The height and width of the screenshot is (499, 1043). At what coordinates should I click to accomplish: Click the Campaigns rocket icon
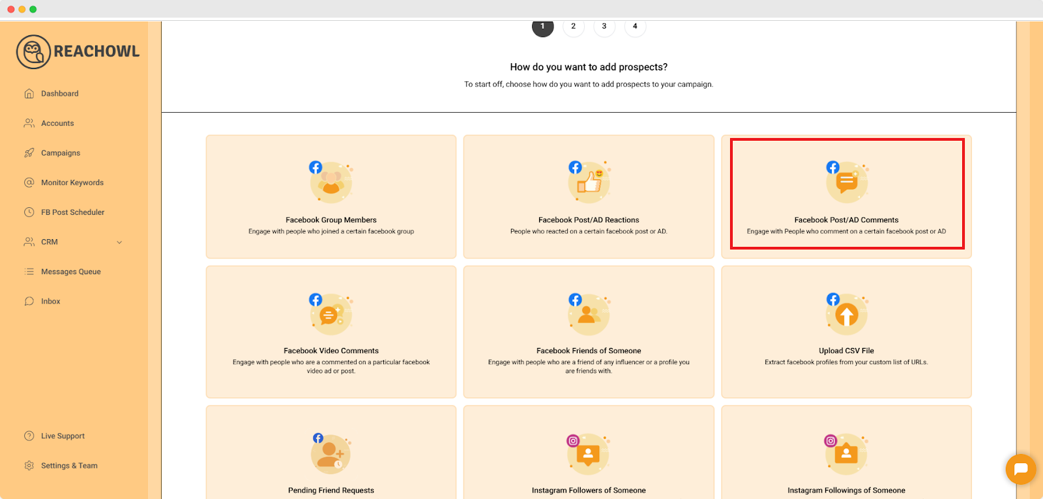point(29,153)
